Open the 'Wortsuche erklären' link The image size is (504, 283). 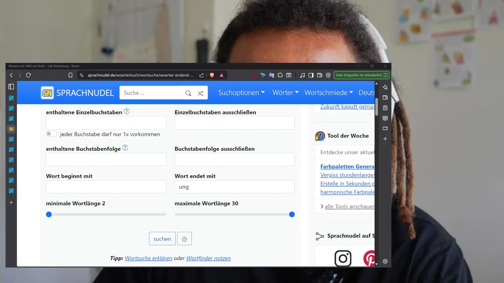click(148, 258)
